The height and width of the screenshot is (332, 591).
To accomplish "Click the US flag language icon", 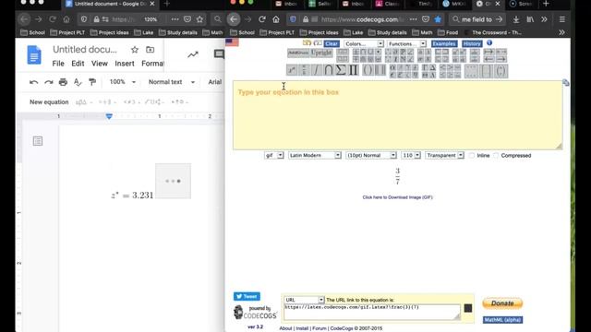I will tap(232, 42).
